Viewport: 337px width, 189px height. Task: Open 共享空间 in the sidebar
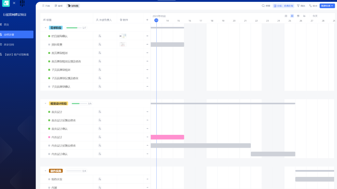[9, 45]
